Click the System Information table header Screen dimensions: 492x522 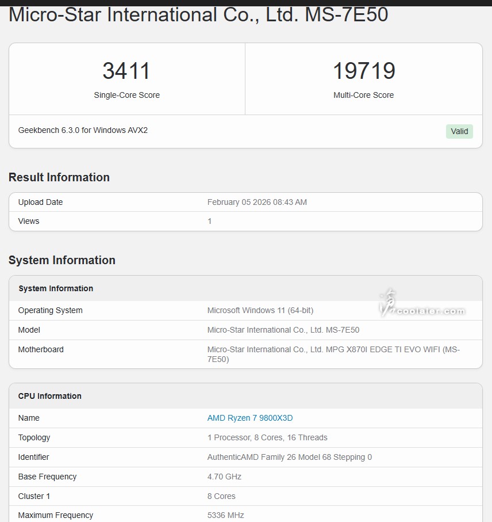coord(56,288)
